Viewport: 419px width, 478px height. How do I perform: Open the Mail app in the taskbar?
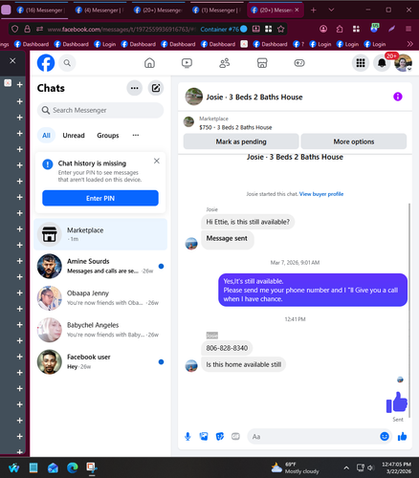point(53,467)
